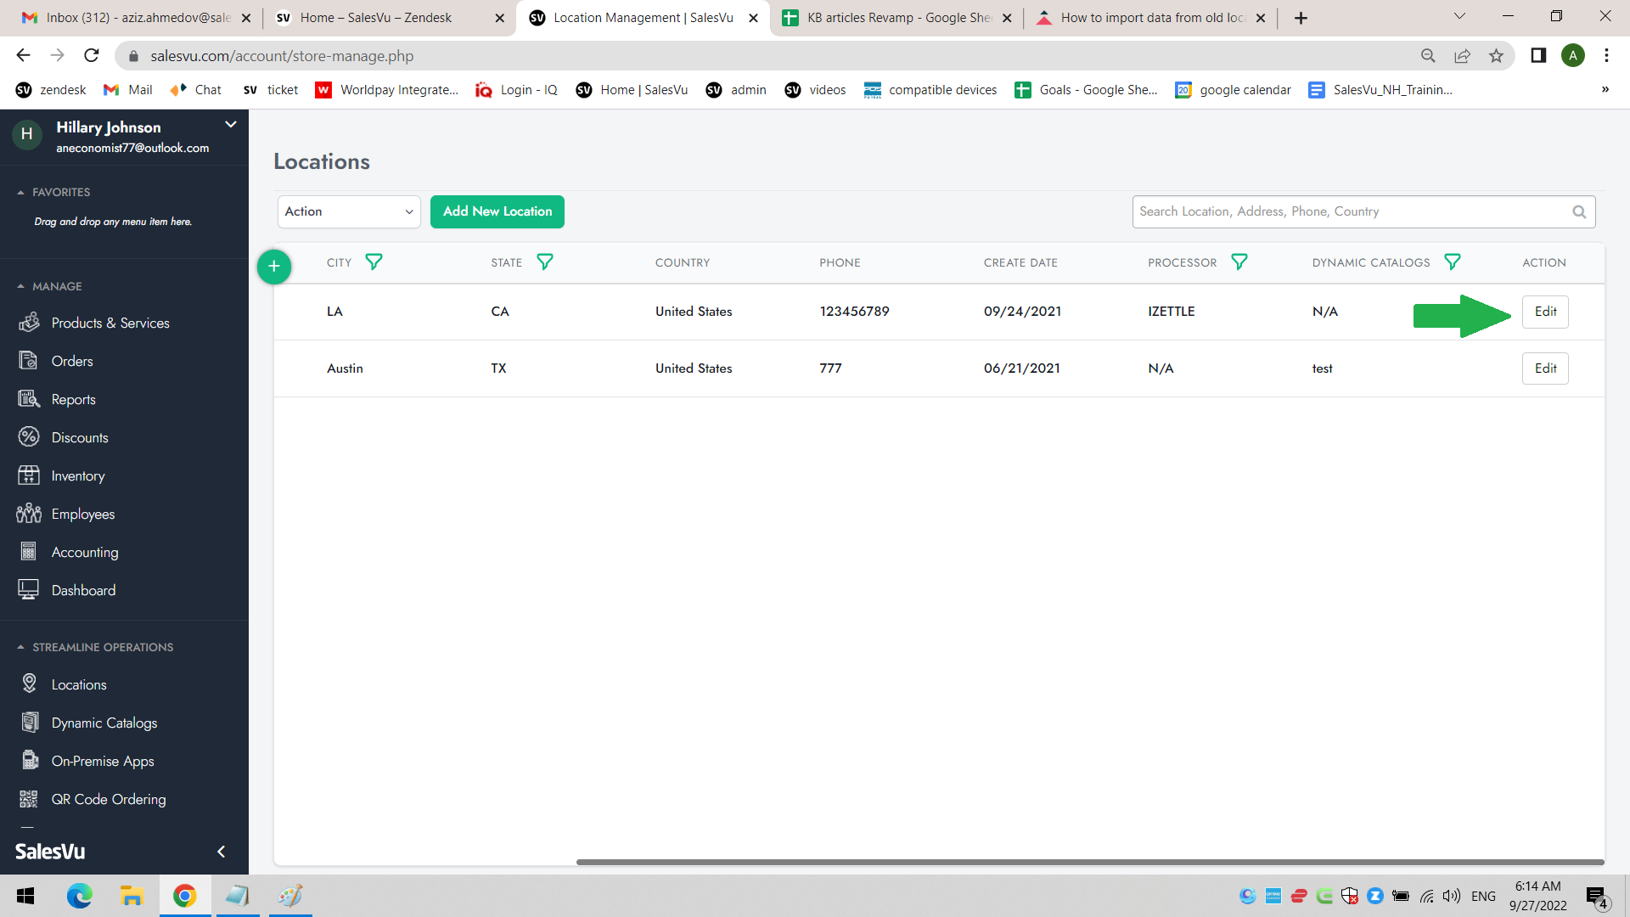This screenshot has height=917, width=1630.
Task: Open Products & Services from sidebar
Action: pos(110,323)
